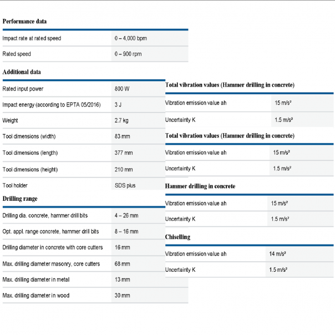Select the Impact energy (EPTA 05/2016) label
The image size is (335, 335).
(x=52, y=104)
